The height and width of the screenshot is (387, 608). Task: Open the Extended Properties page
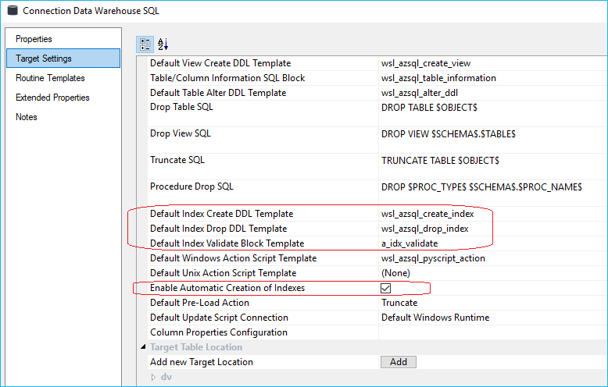pos(52,98)
